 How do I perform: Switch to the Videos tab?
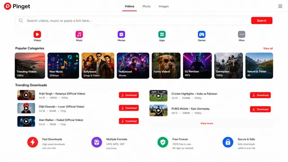130,6
